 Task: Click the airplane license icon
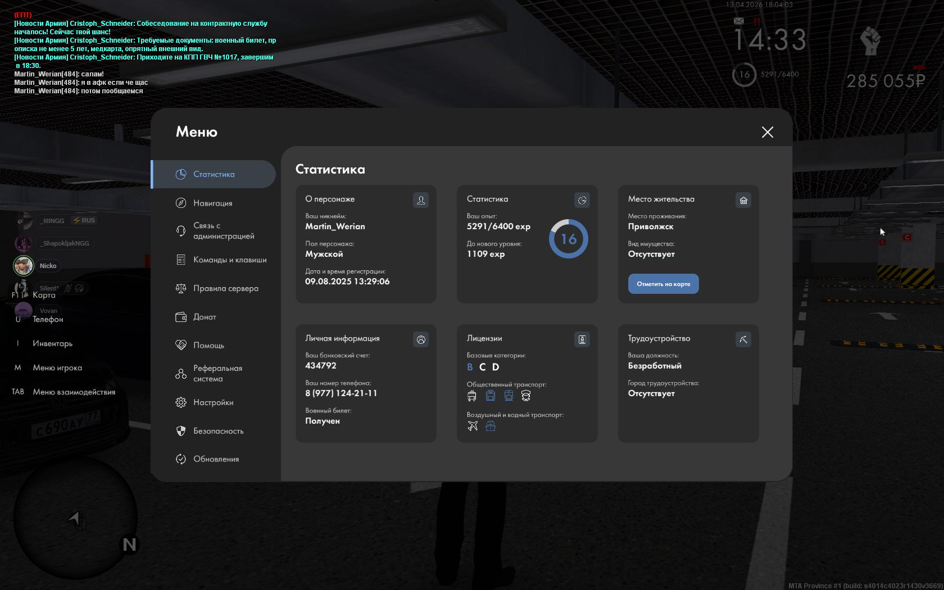click(x=473, y=426)
